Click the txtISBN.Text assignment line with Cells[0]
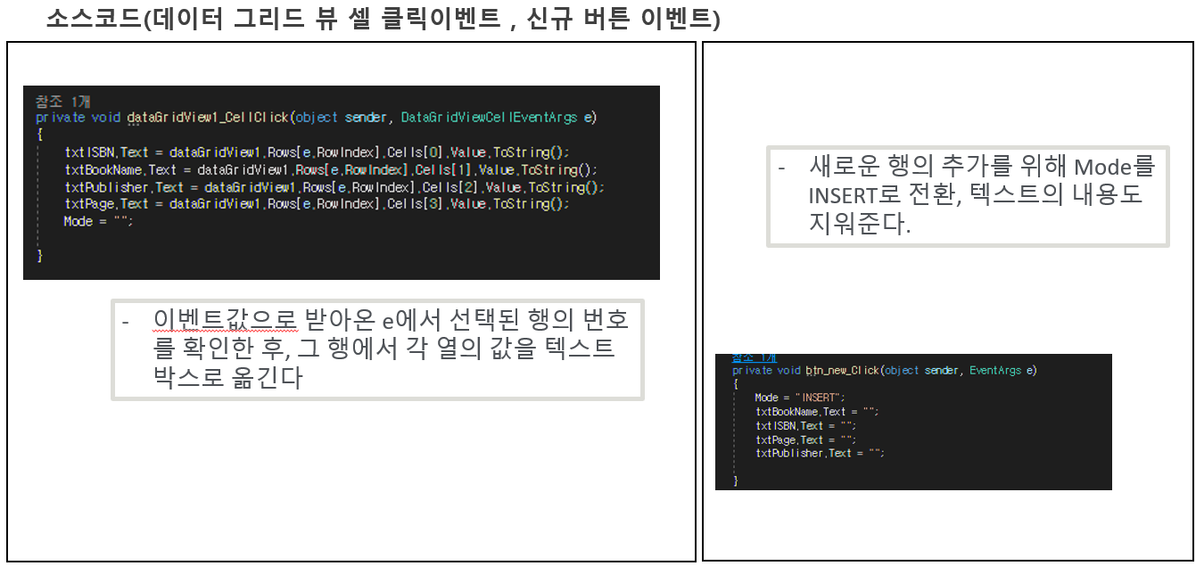 click(317, 152)
